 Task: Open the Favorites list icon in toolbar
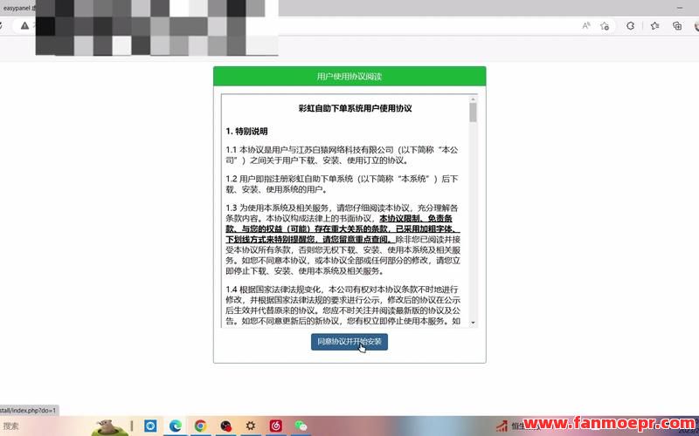(654, 26)
